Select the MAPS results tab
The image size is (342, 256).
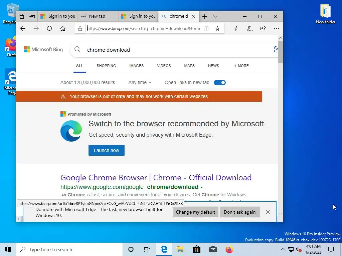point(189,66)
